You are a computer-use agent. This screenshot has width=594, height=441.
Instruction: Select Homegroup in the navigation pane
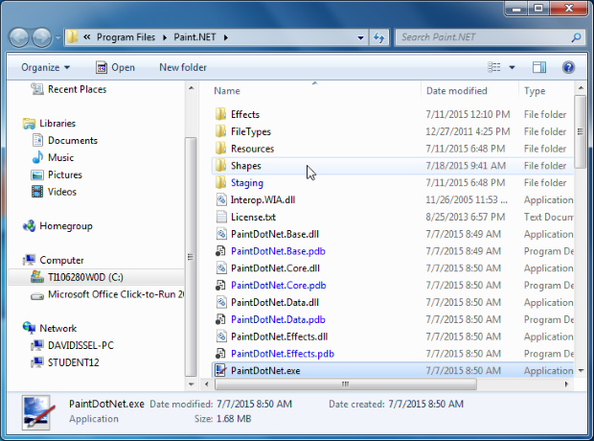coord(66,226)
